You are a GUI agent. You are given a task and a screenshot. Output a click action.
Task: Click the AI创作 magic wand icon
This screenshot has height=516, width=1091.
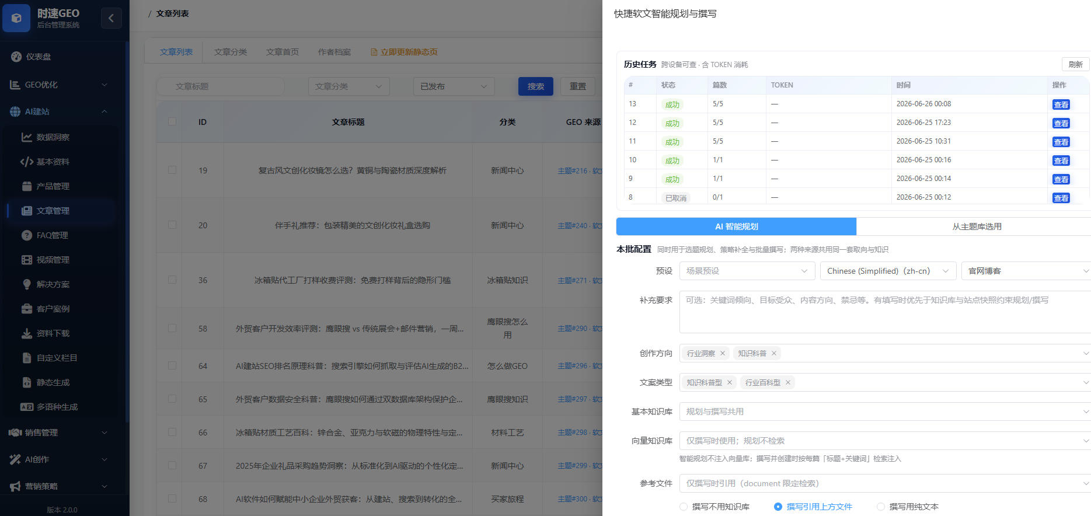15,459
